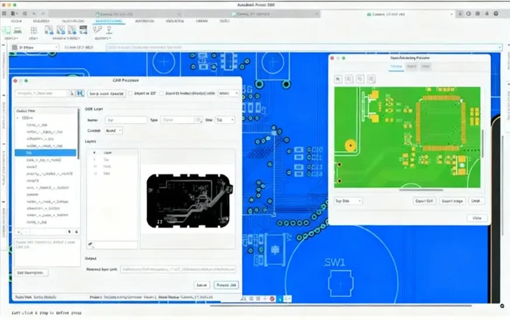
Task: Click the layer edit icon below the Layers list
Action: [x=91, y=244]
